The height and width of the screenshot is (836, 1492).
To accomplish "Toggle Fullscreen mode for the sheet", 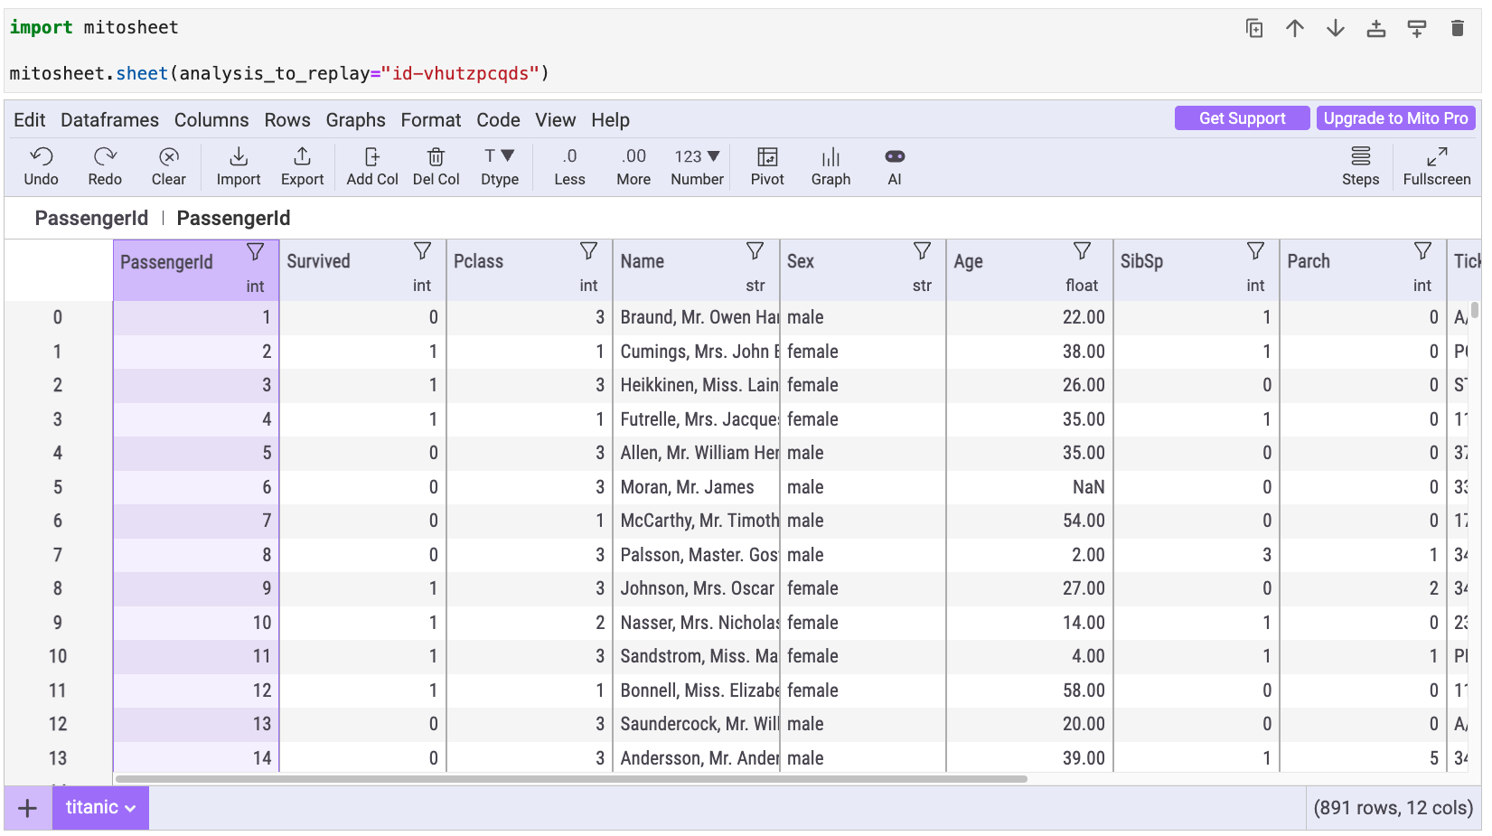I will [x=1436, y=166].
